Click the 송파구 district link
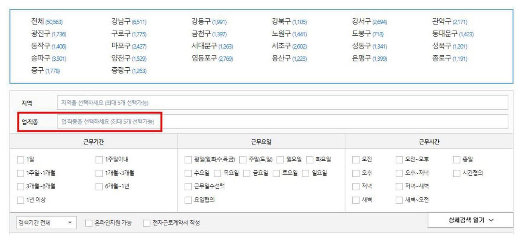The image size is (522, 241). click(49, 58)
